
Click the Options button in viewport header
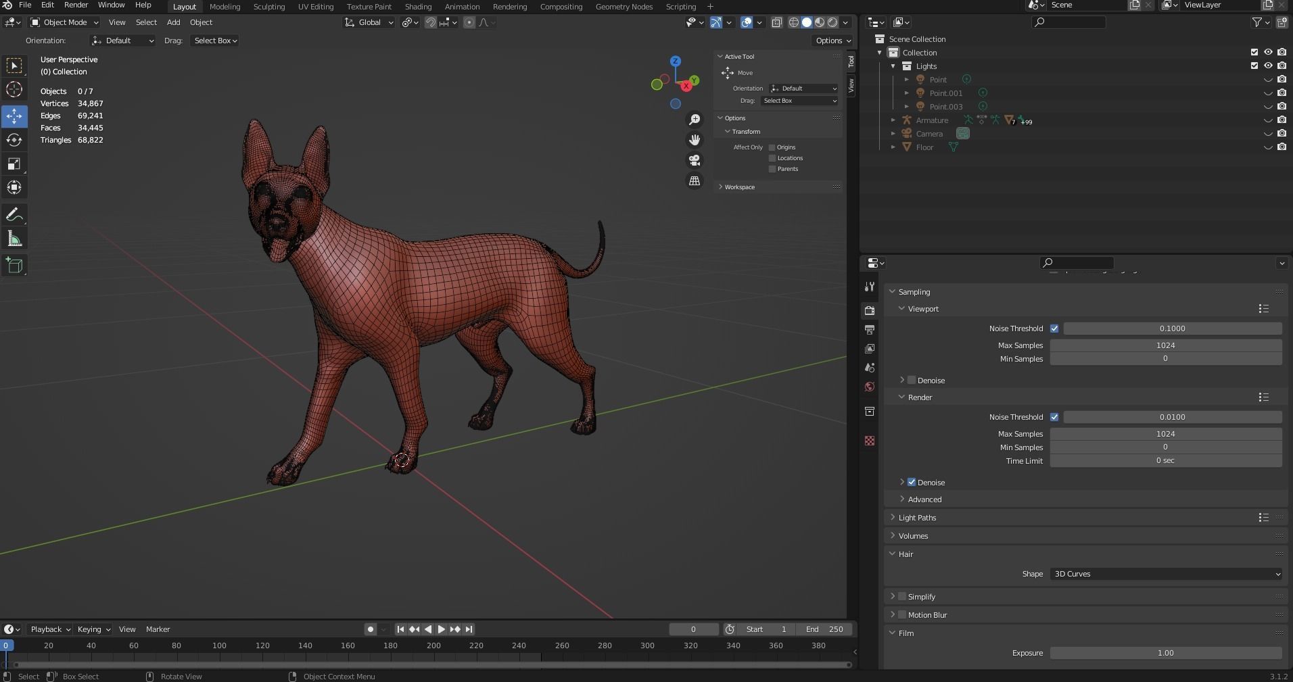(x=832, y=41)
